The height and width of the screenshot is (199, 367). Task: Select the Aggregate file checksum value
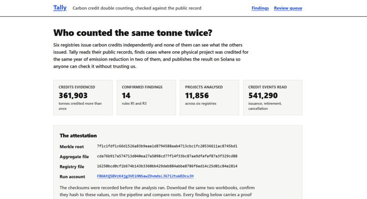click(167, 156)
